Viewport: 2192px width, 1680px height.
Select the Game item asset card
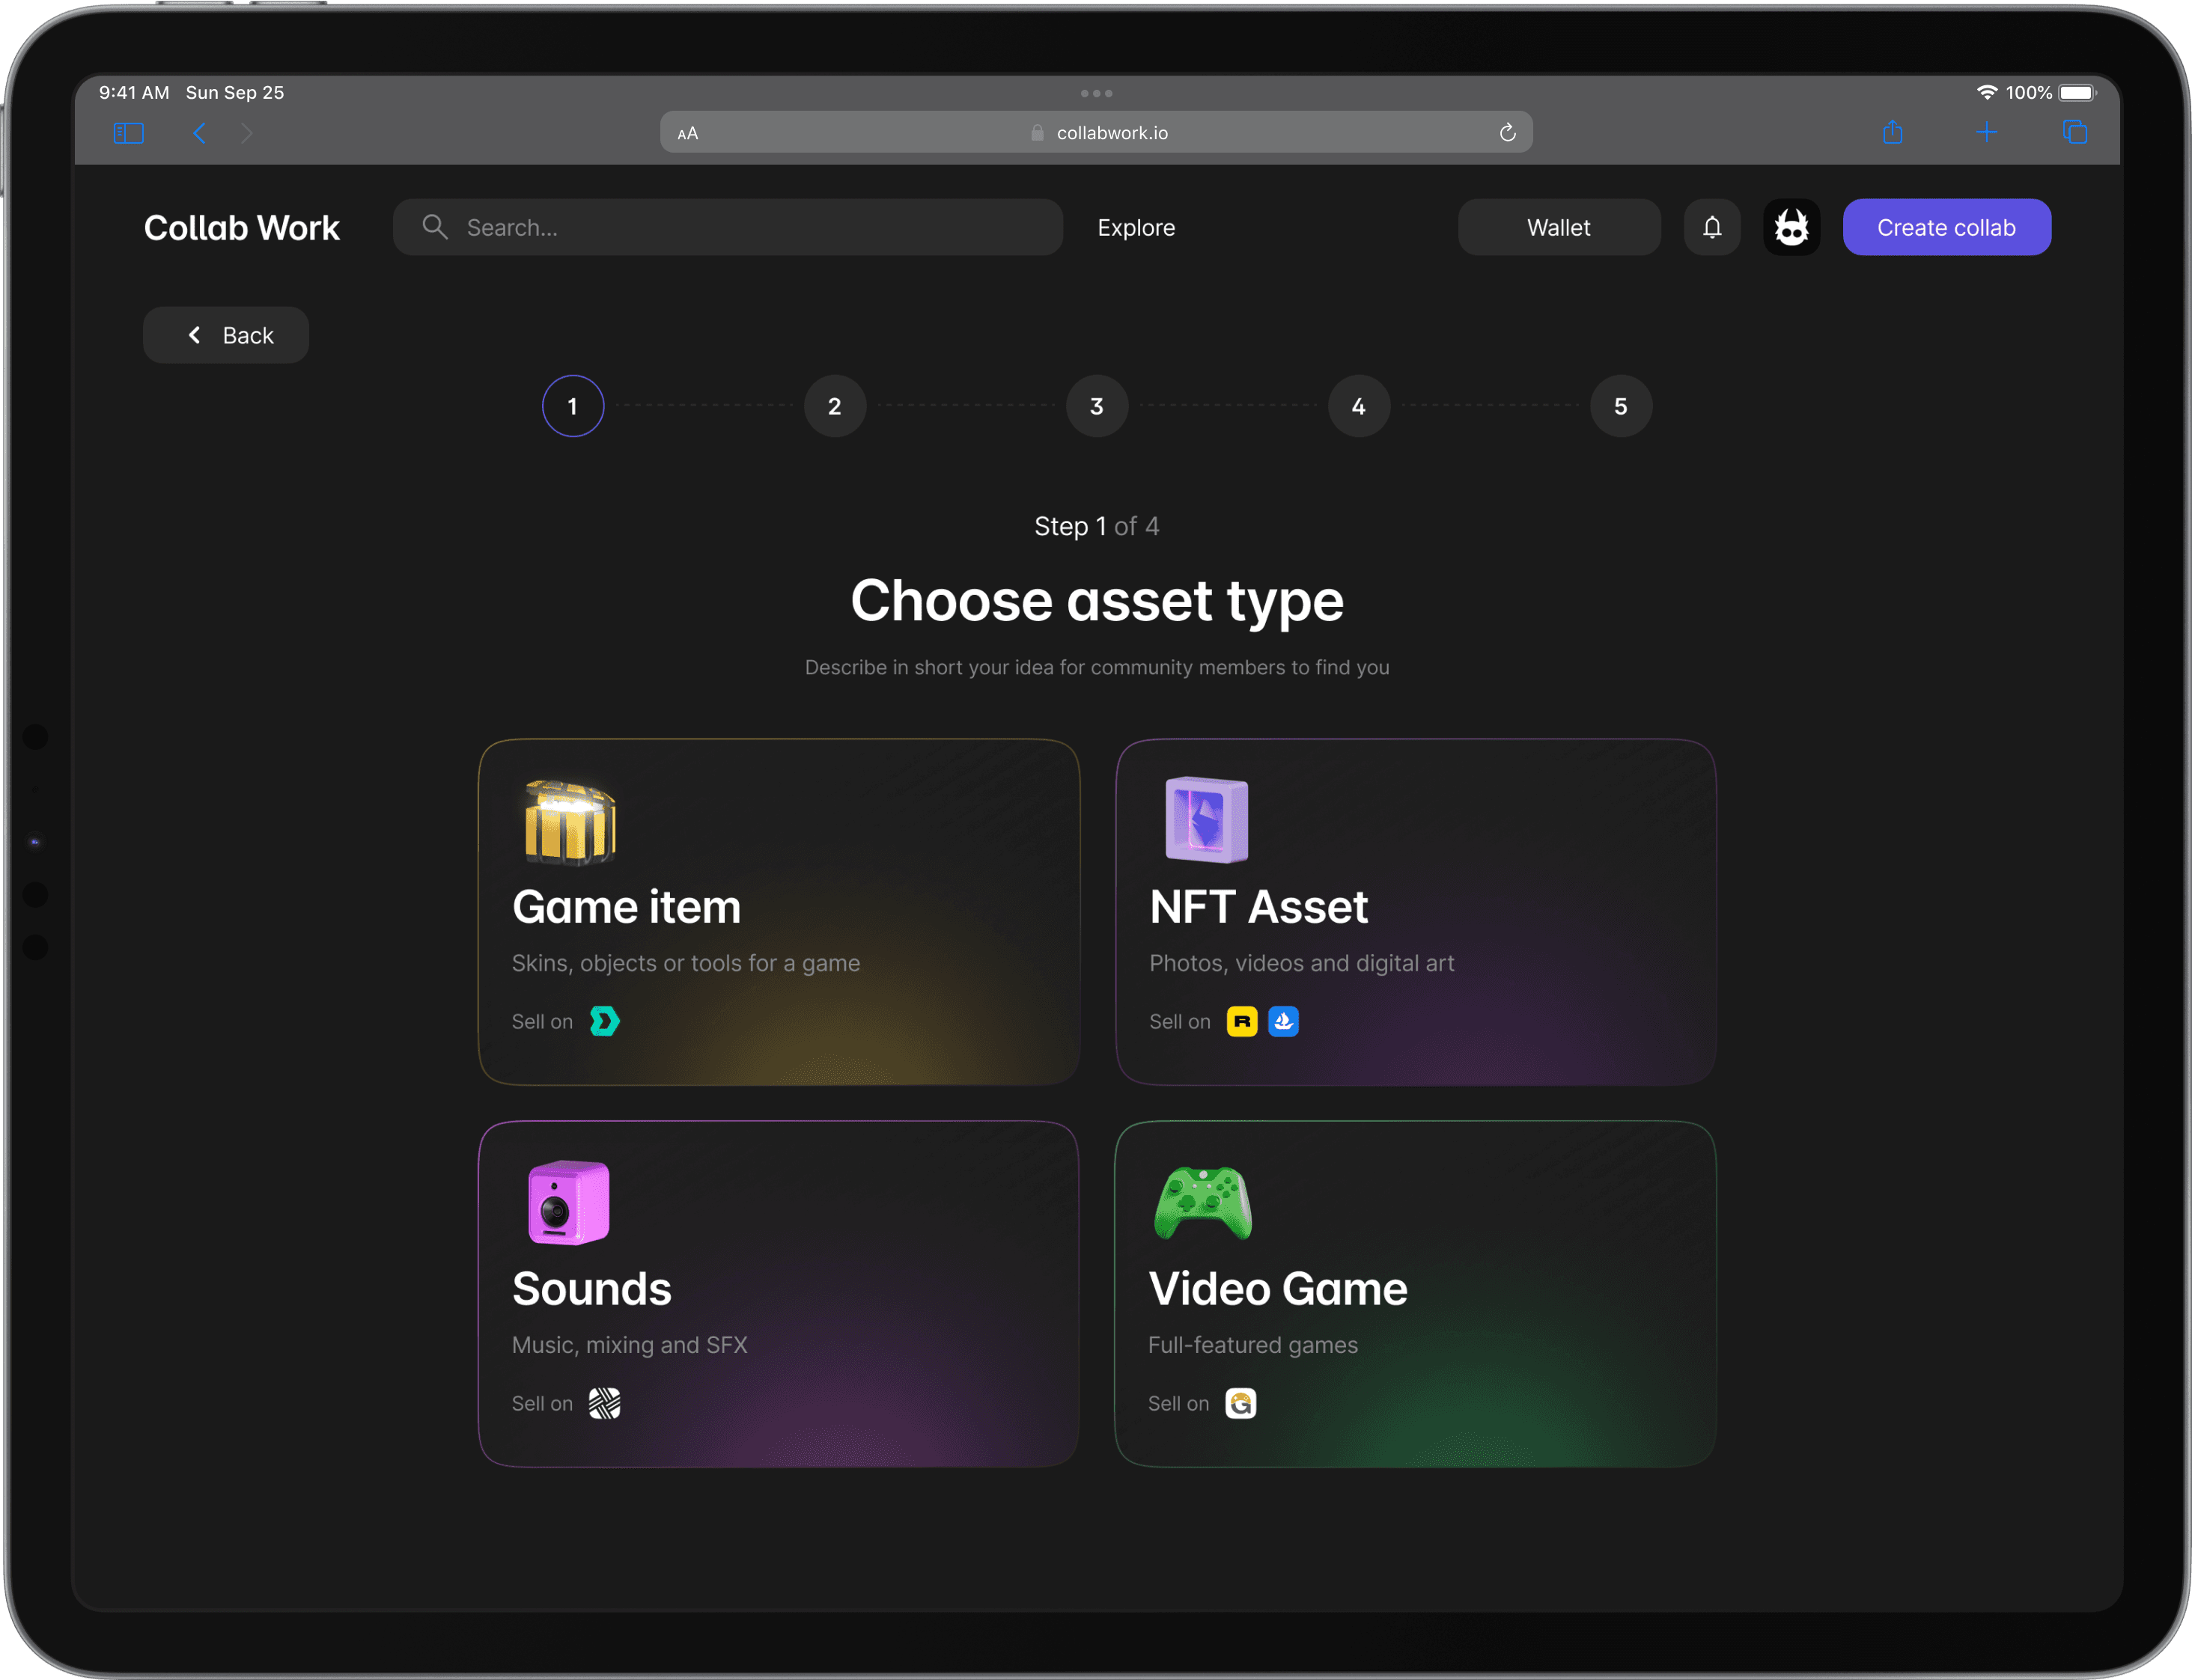click(x=779, y=911)
